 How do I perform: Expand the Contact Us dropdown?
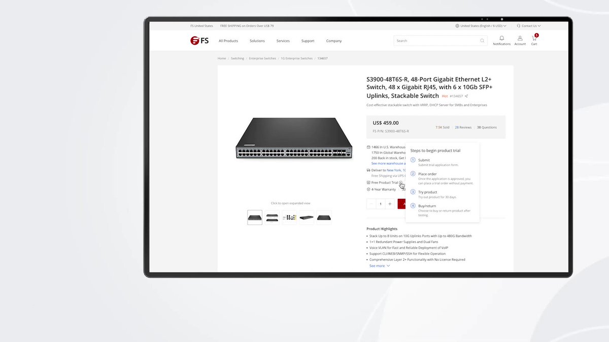pyautogui.click(x=529, y=25)
